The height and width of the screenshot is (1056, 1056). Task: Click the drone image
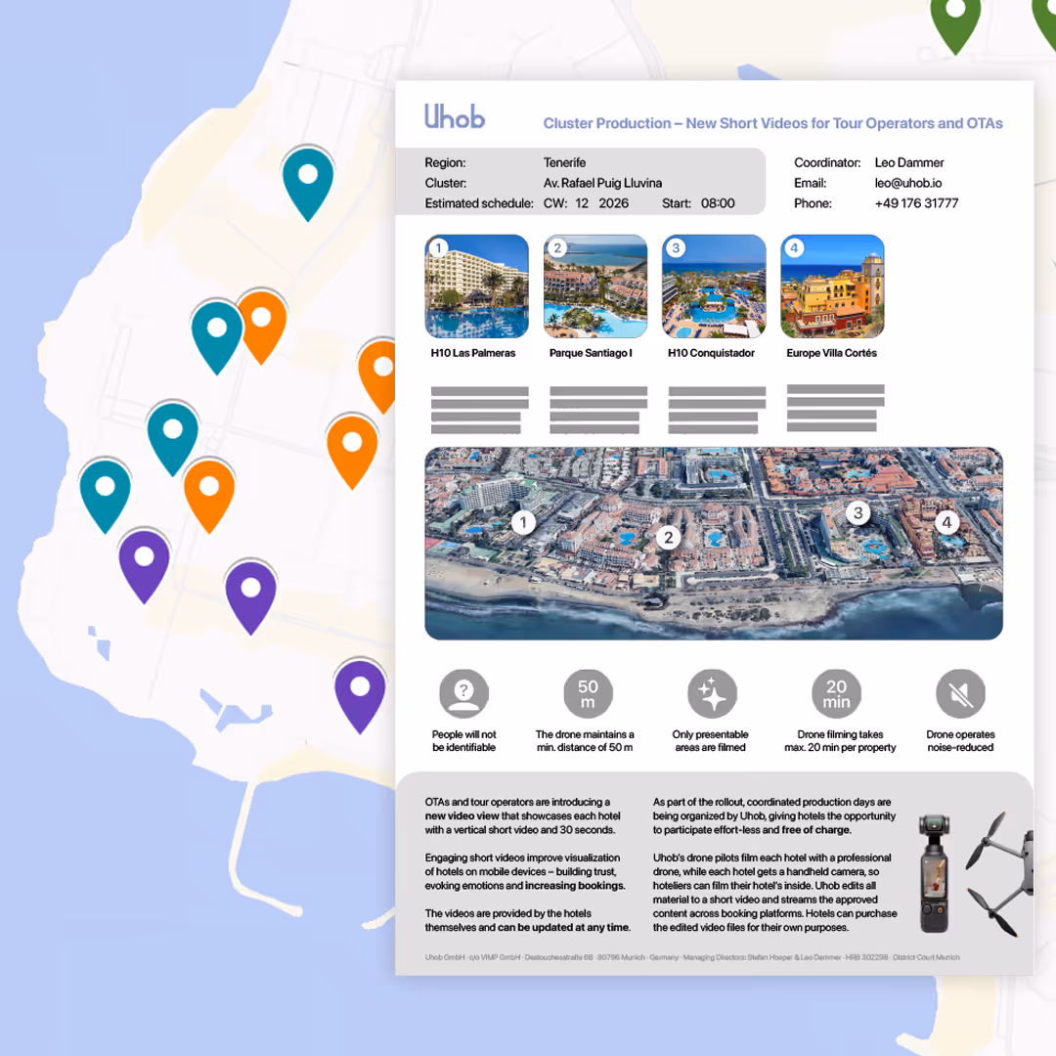tap(999, 874)
